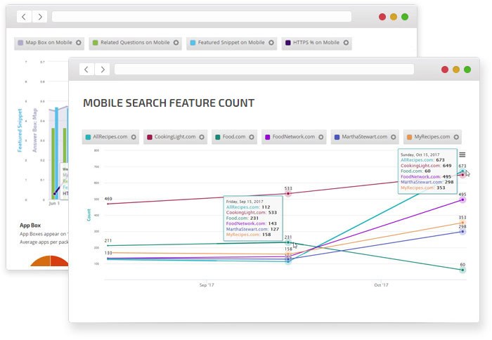The height and width of the screenshot is (340, 492).
Task: Click the AllRecipes.com teal color swatch
Action: click(88, 137)
